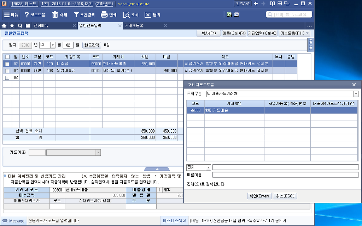Viewport: 362px width, 226px height.
Task: Click the 빠른이동 input field
Action: point(285,175)
